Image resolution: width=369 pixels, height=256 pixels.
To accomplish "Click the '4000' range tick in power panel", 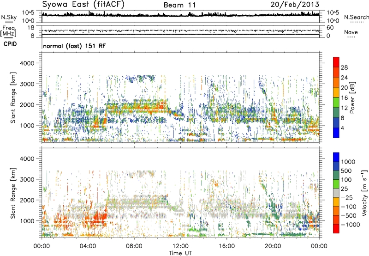I will (27, 63).
